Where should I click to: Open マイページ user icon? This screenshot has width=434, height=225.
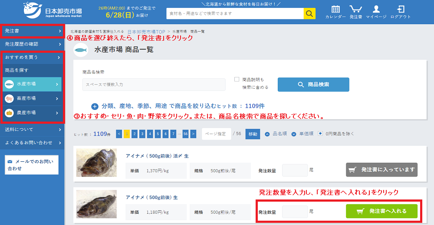pos(376,12)
